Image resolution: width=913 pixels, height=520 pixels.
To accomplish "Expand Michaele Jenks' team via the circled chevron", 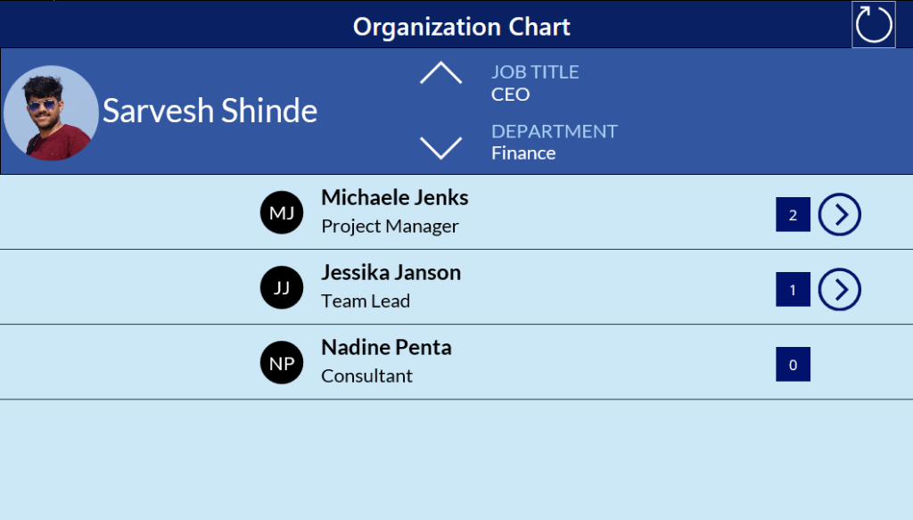I will [x=839, y=214].
